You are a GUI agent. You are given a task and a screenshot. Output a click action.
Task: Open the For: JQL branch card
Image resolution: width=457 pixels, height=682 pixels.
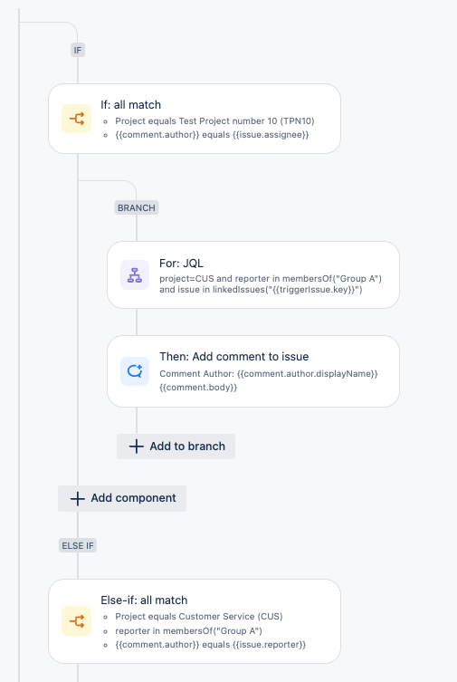click(x=253, y=275)
